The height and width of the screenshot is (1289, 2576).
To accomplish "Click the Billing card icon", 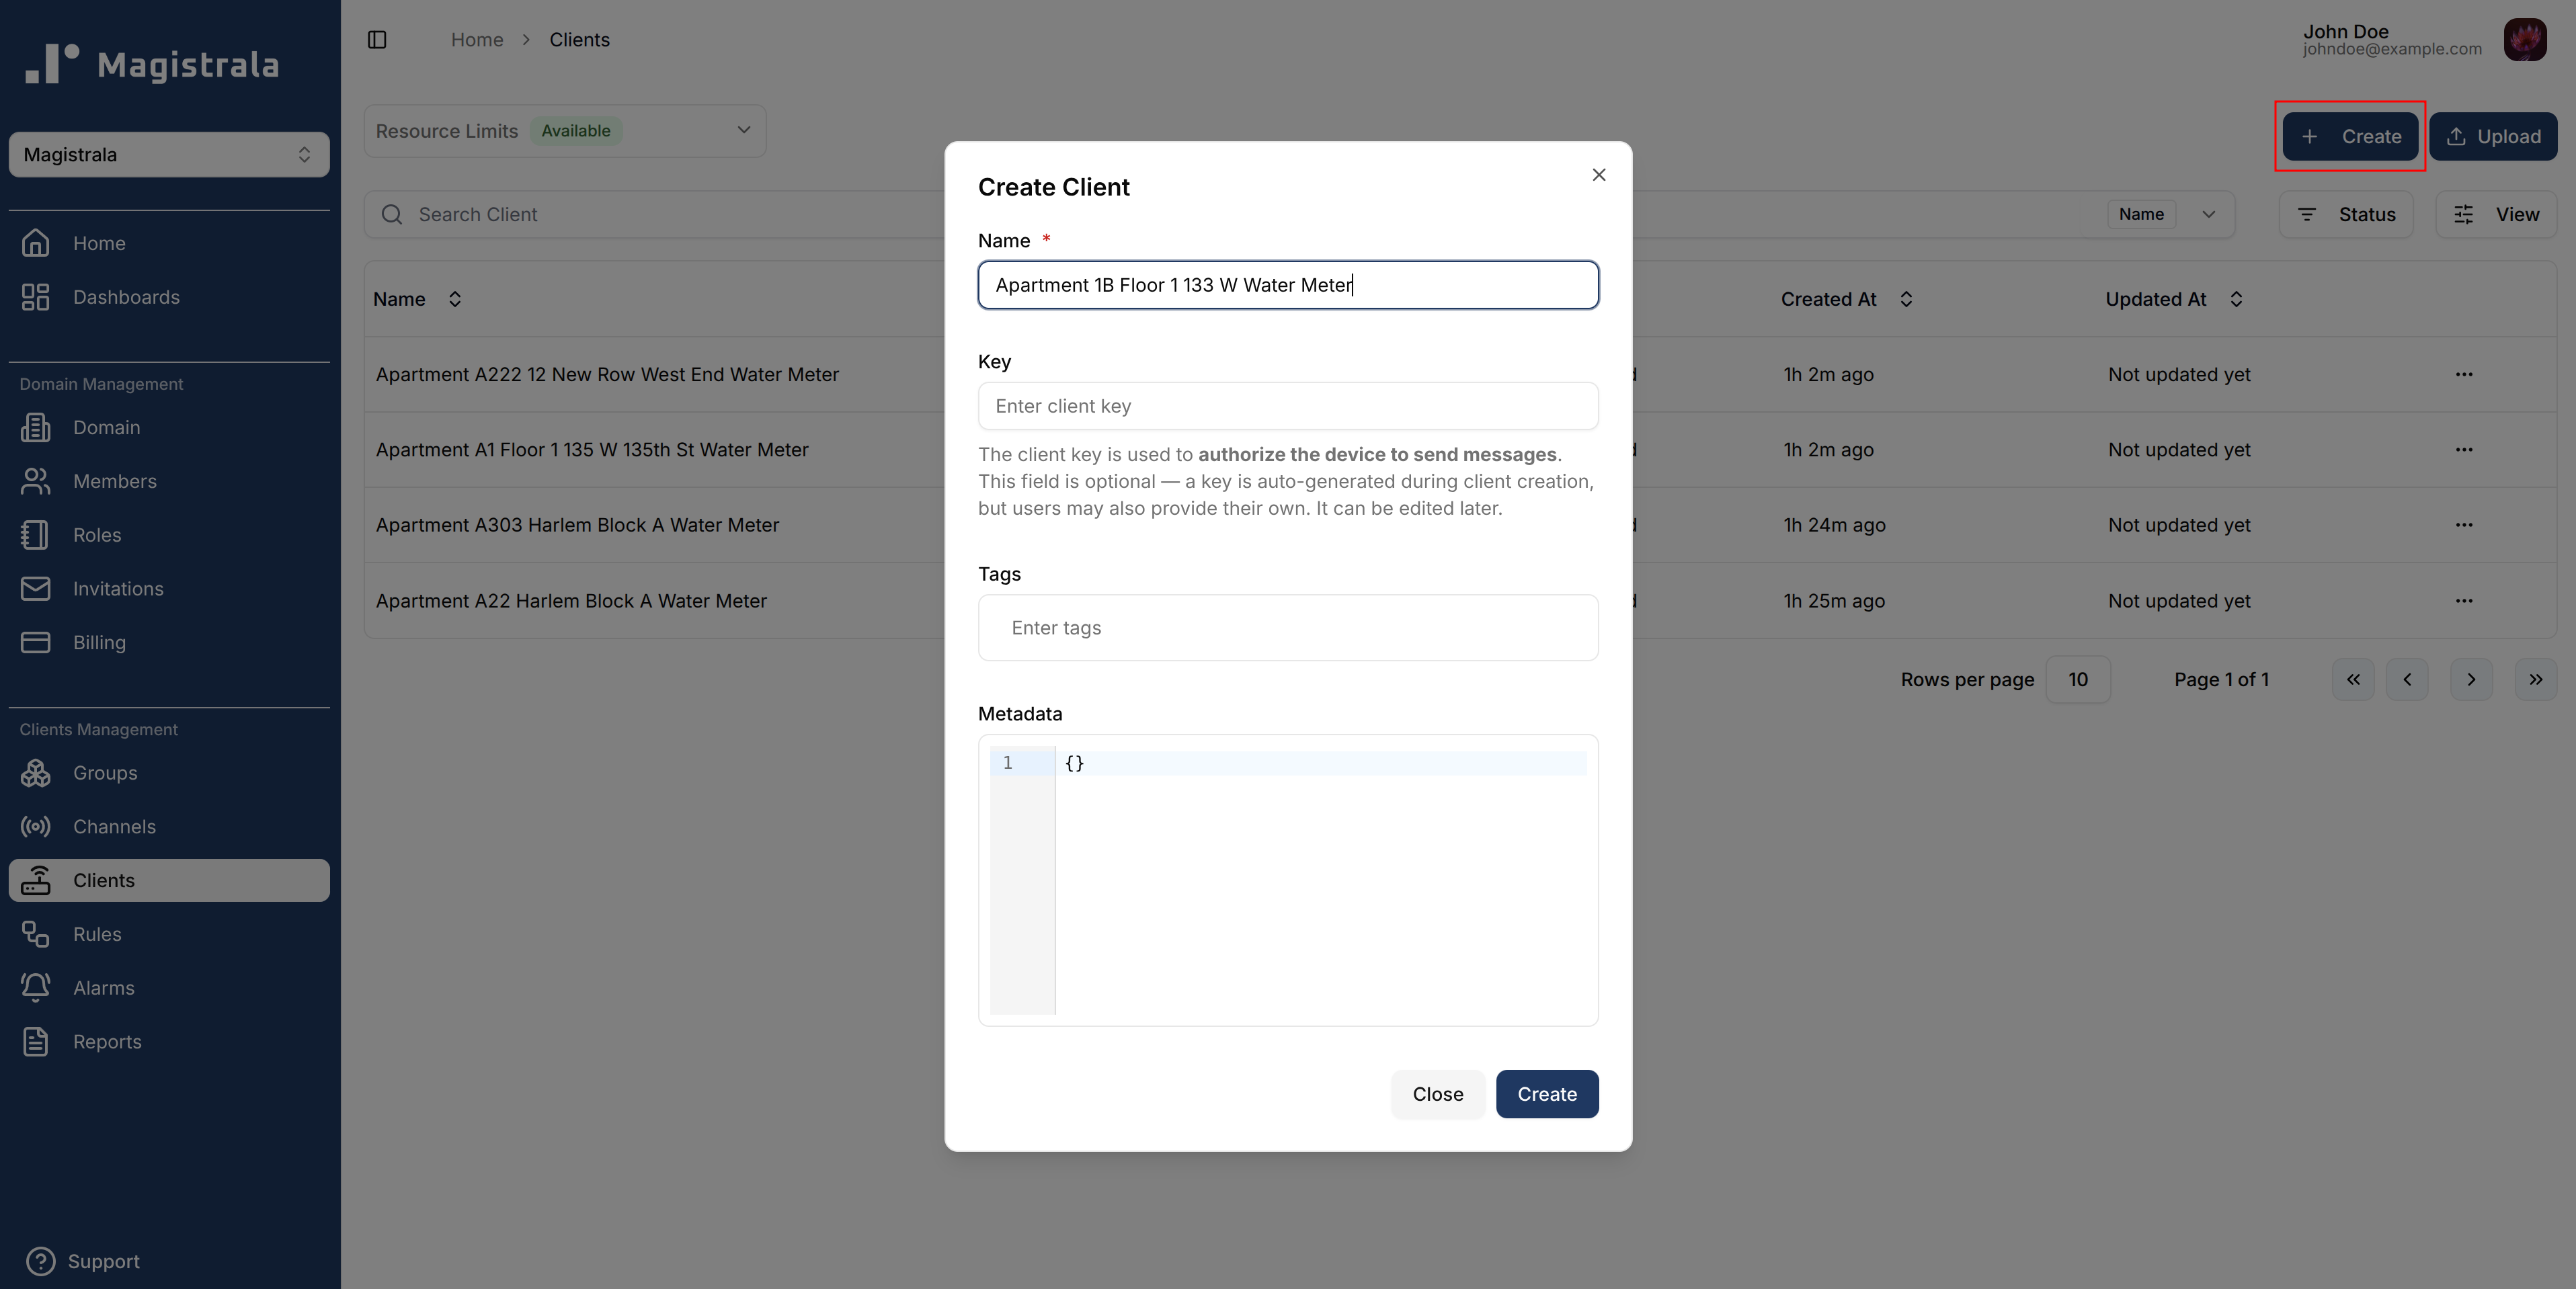I will (36, 642).
